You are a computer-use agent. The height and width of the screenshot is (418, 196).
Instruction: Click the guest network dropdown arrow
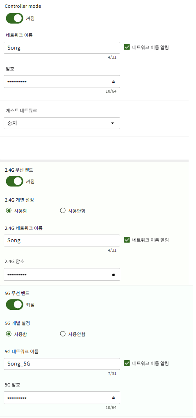click(112, 123)
